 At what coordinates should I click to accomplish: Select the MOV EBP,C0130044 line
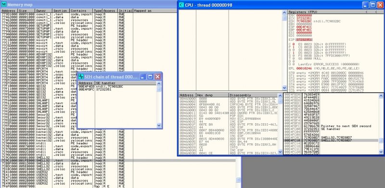pos(228,133)
